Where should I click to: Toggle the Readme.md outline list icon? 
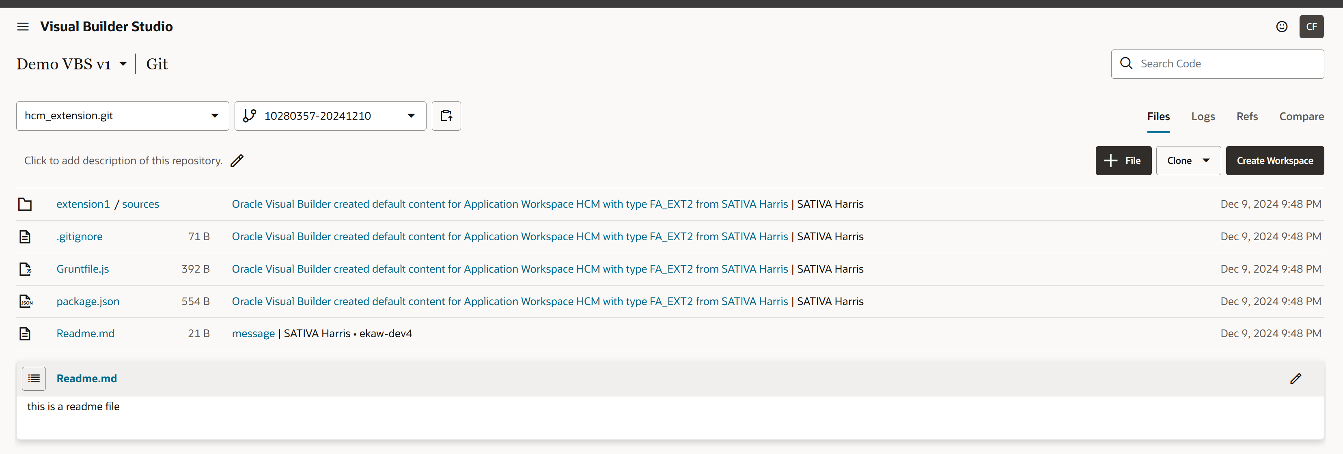point(34,379)
